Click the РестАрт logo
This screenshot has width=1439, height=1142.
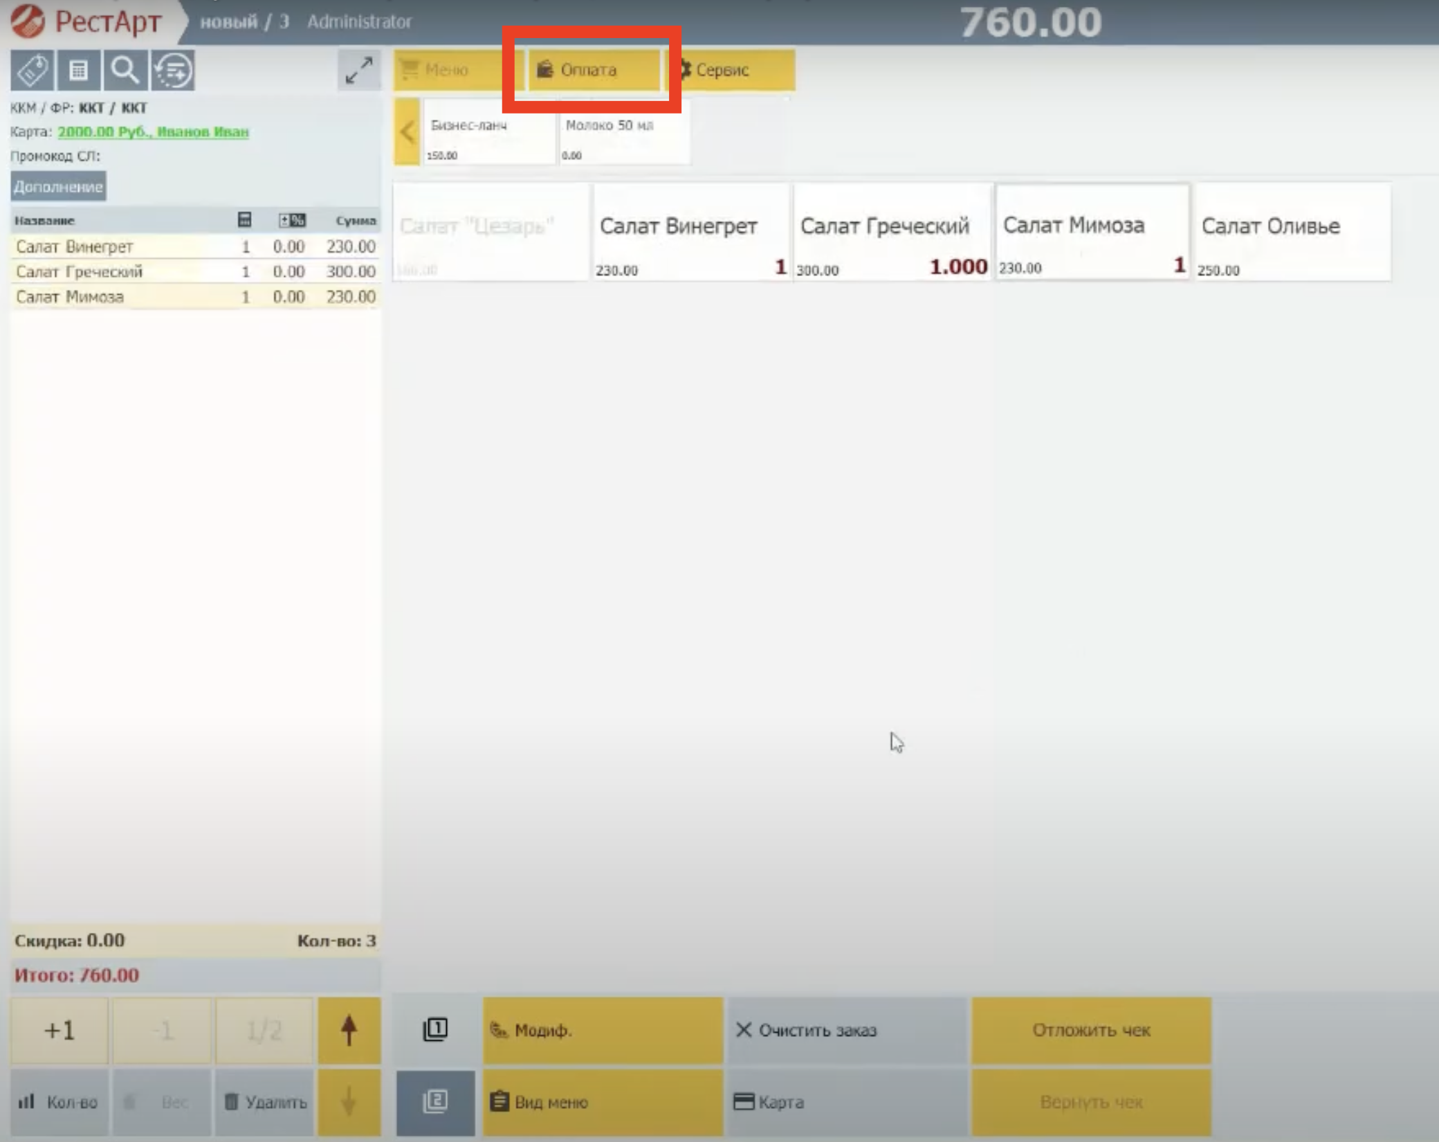(86, 21)
